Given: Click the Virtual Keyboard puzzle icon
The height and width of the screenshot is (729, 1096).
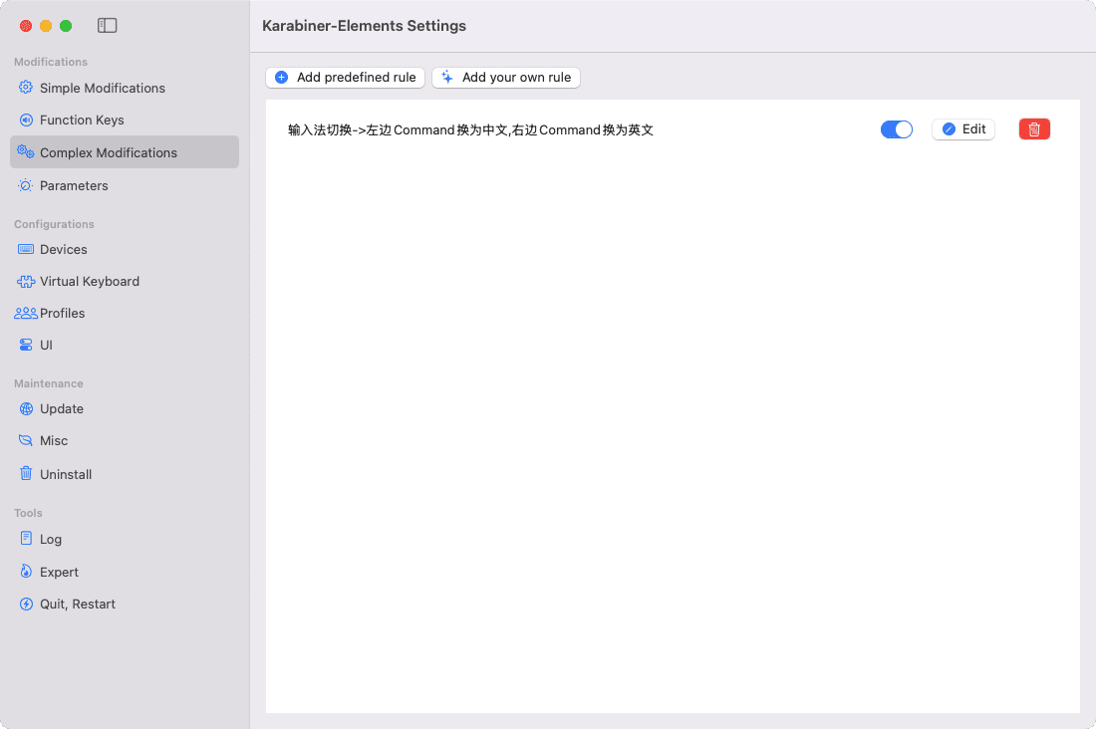Looking at the screenshot, I should (26, 281).
